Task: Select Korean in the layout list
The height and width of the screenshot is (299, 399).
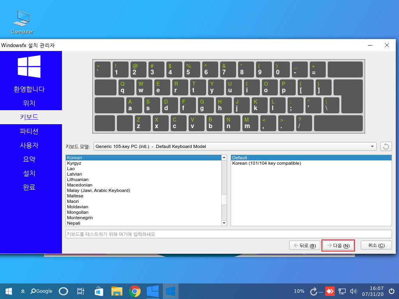Action: coord(143,158)
